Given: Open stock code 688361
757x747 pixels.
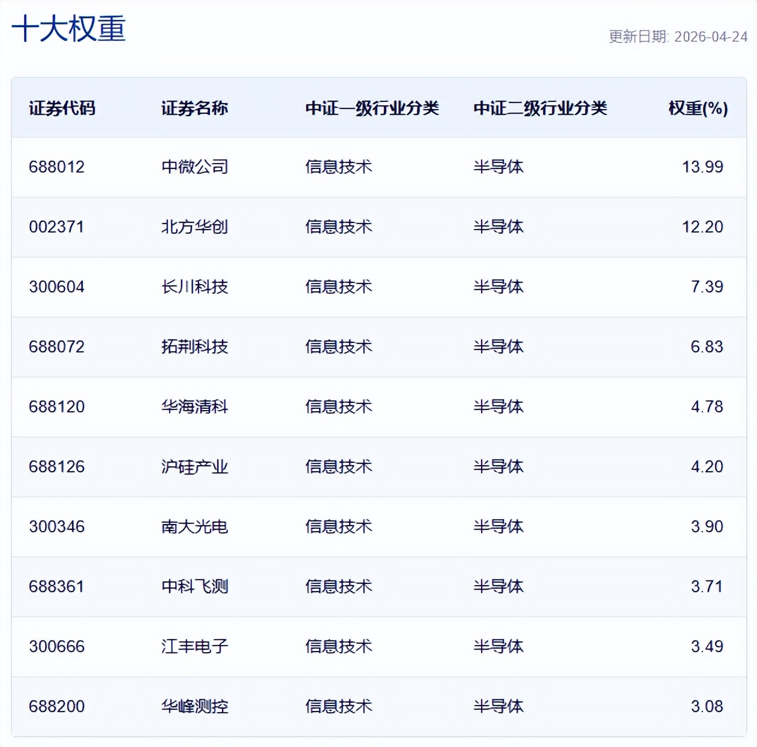Looking at the screenshot, I should [57, 586].
